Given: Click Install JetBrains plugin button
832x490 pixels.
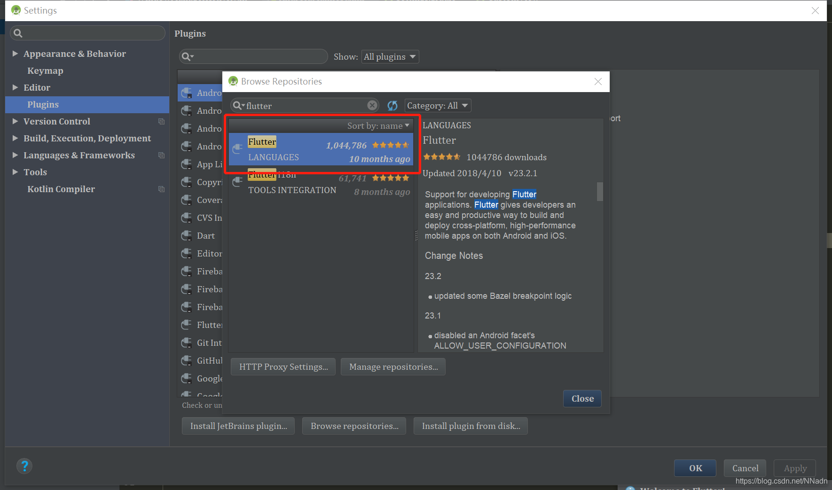Looking at the screenshot, I should pyautogui.click(x=238, y=426).
